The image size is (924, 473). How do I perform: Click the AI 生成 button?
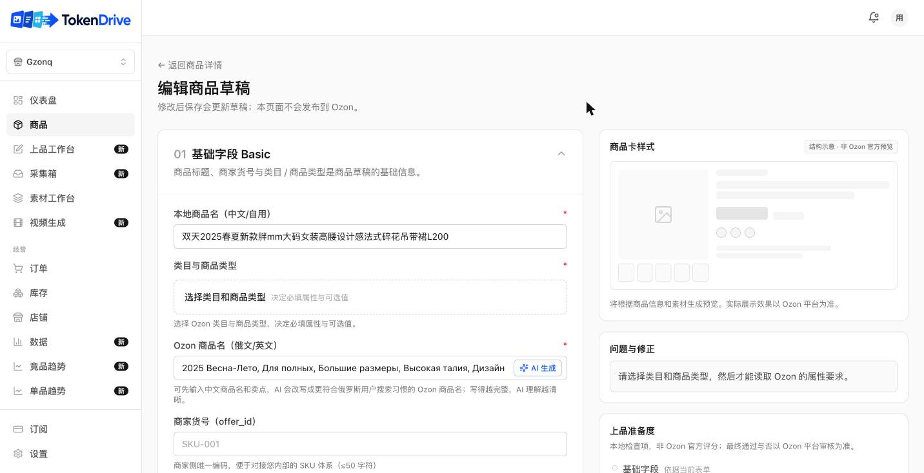tap(537, 368)
